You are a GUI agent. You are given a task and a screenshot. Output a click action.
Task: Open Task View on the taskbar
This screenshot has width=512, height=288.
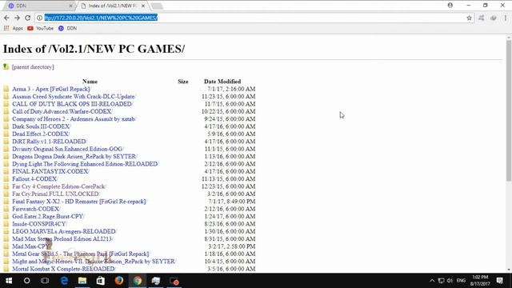click(45, 281)
